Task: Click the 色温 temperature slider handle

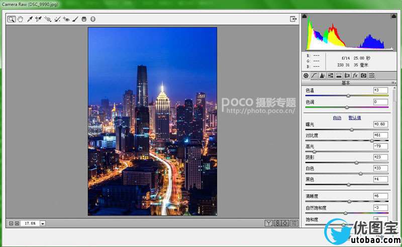Action: (x=348, y=96)
